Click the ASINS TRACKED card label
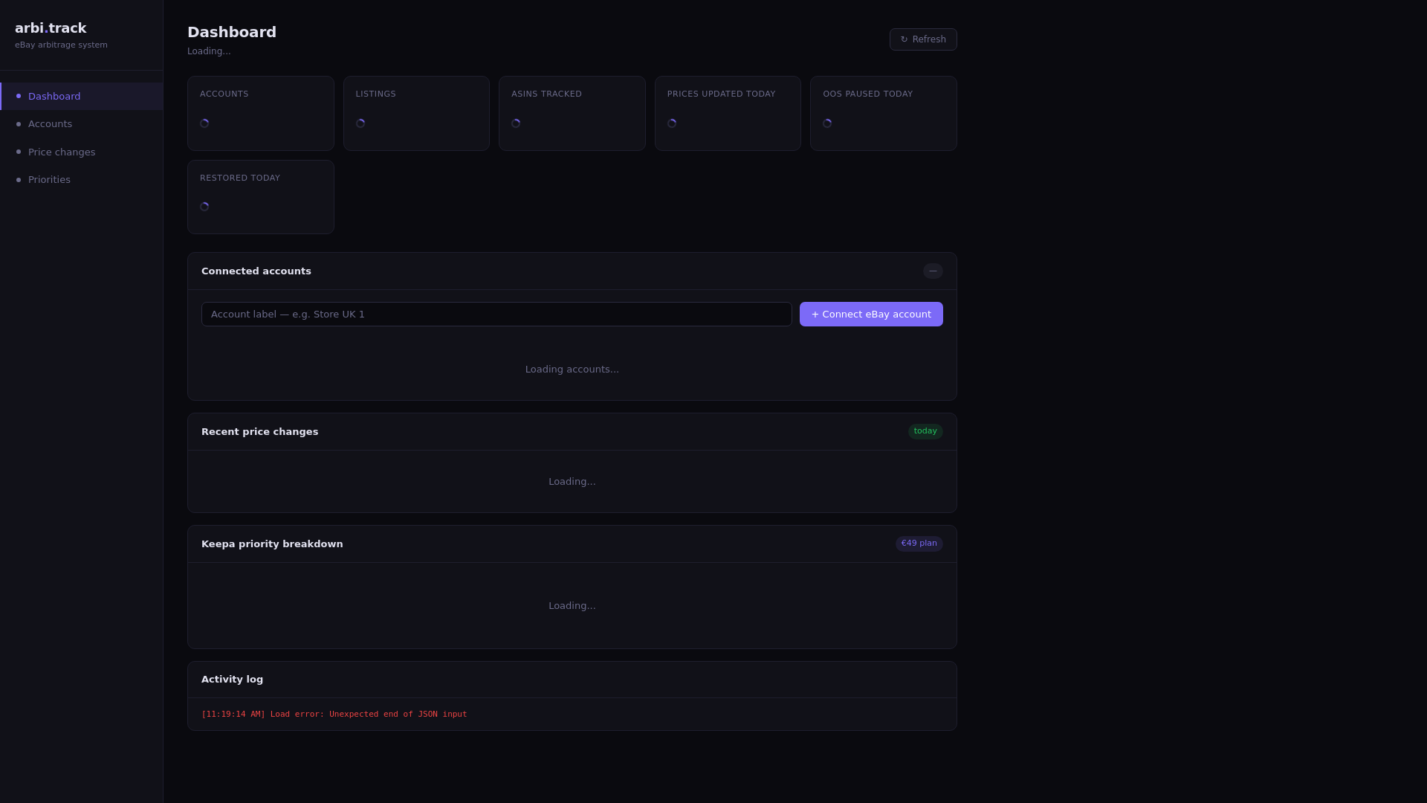The height and width of the screenshot is (803, 1427). pyautogui.click(x=546, y=94)
